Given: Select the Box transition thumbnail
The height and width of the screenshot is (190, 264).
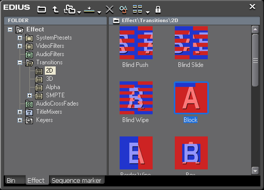Looking at the screenshot, I should tap(191, 153).
